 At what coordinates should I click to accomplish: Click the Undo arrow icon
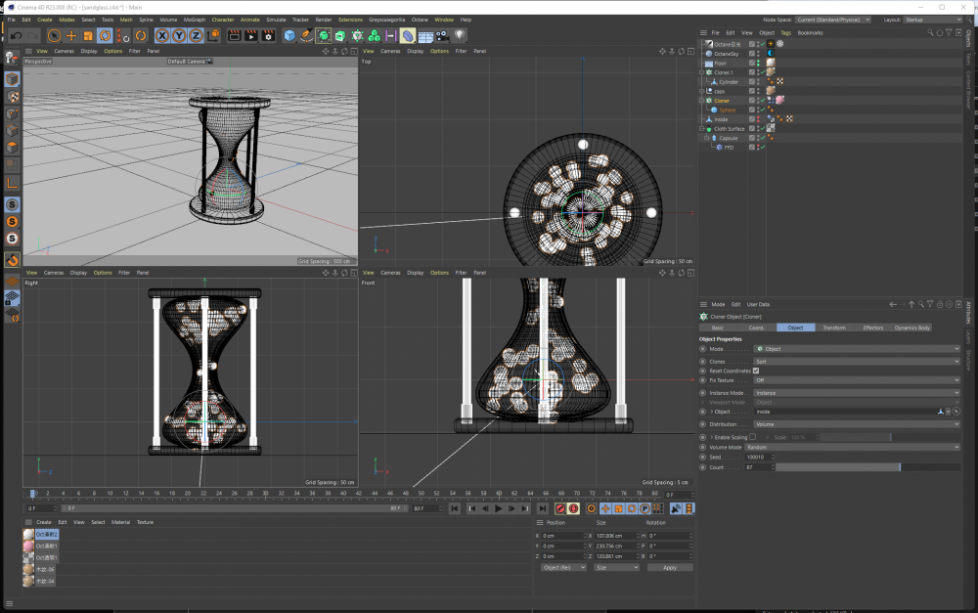click(16, 35)
